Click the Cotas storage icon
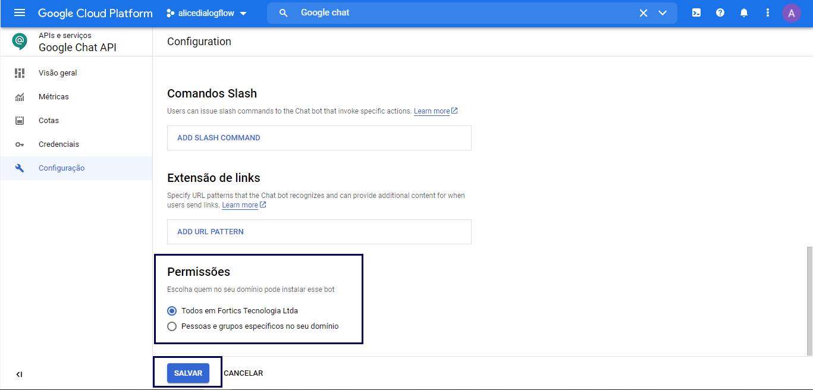The image size is (813, 390). point(20,121)
